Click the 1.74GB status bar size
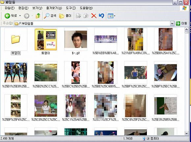 (128, 138)
